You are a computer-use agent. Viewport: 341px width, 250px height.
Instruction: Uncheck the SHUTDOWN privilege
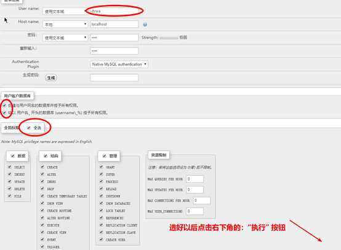(102, 196)
